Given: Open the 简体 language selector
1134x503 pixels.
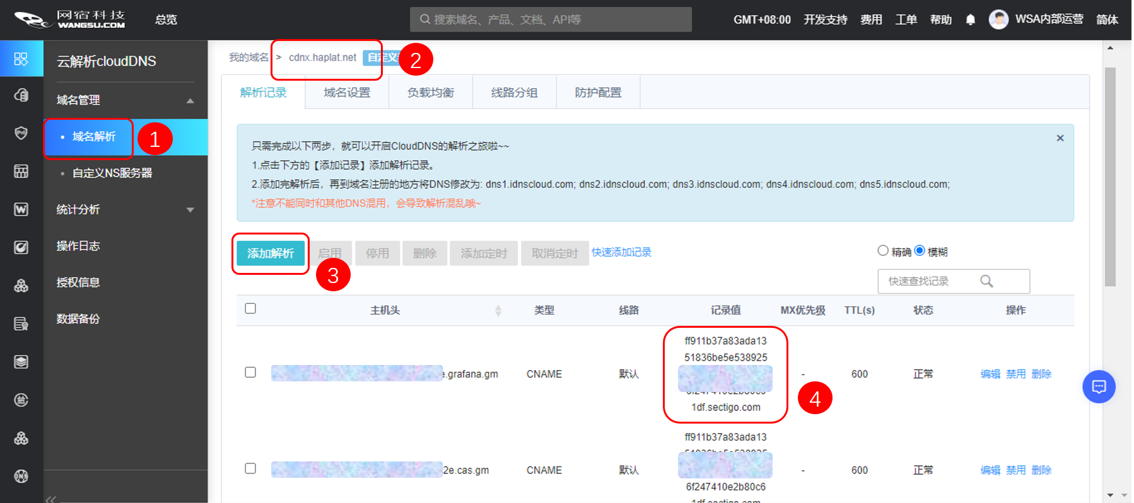Looking at the screenshot, I should (1107, 20).
